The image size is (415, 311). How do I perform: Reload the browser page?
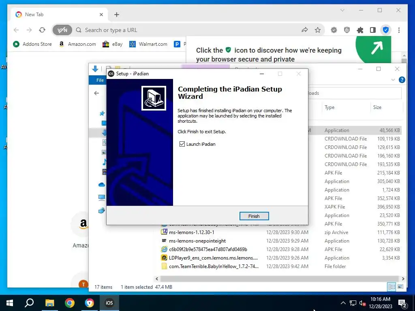pos(42,30)
